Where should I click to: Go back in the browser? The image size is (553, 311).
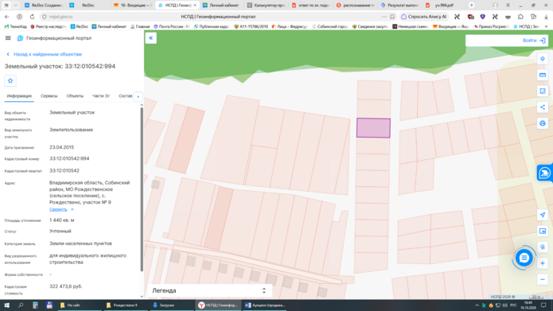point(7,17)
